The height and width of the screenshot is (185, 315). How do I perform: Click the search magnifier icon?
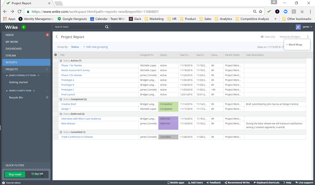(x=107, y=27)
